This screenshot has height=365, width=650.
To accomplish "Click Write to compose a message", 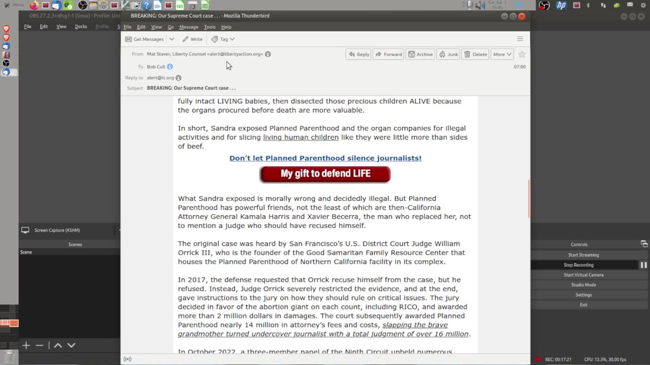I will 192,39.
